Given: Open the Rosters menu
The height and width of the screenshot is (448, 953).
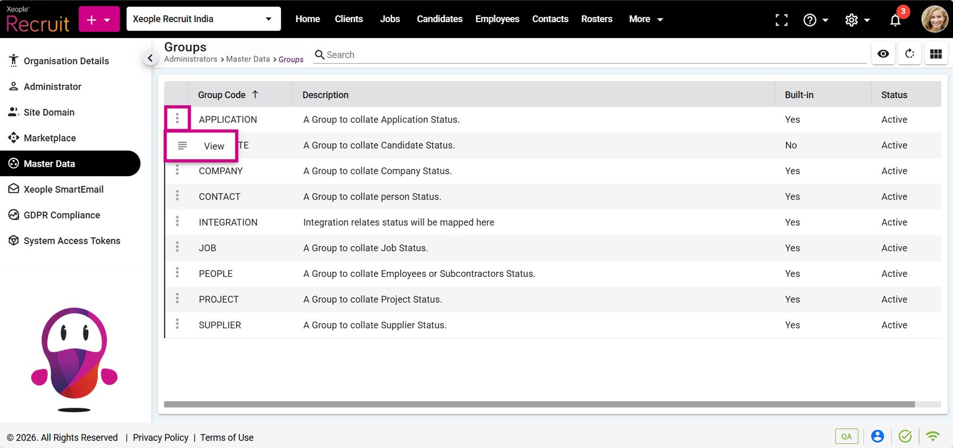Looking at the screenshot, I should point(597,19).
